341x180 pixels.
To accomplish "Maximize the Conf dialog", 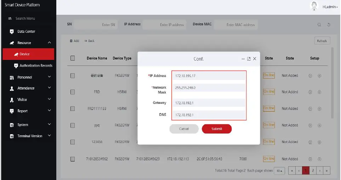I will click(x=249, y=59).
